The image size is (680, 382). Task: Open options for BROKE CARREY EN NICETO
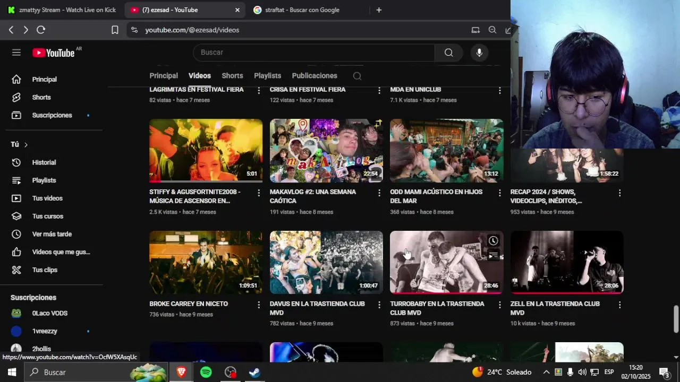point(259,305)
